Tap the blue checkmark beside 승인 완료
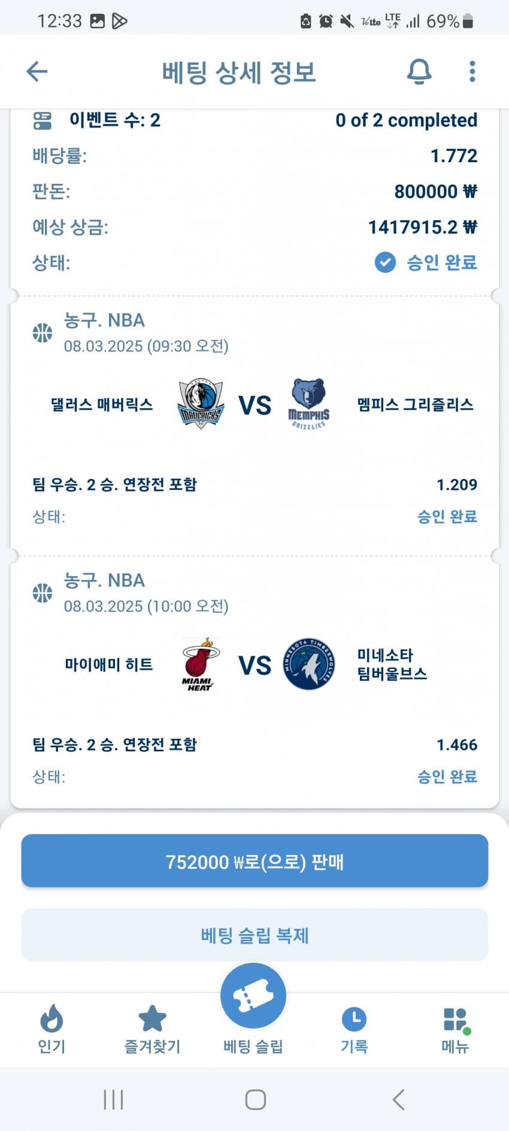The image size is (509, 1131). pos(385,262)
